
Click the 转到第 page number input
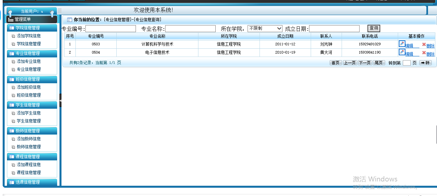(407, 63)
